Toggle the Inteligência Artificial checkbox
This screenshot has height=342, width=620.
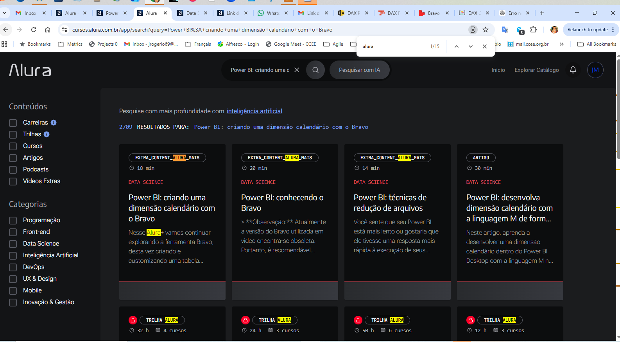tap(13, 256)
